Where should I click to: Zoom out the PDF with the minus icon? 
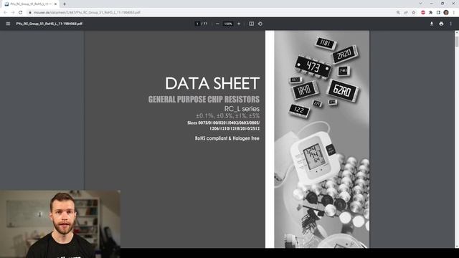pyautogui.click(x=217, y=24)
